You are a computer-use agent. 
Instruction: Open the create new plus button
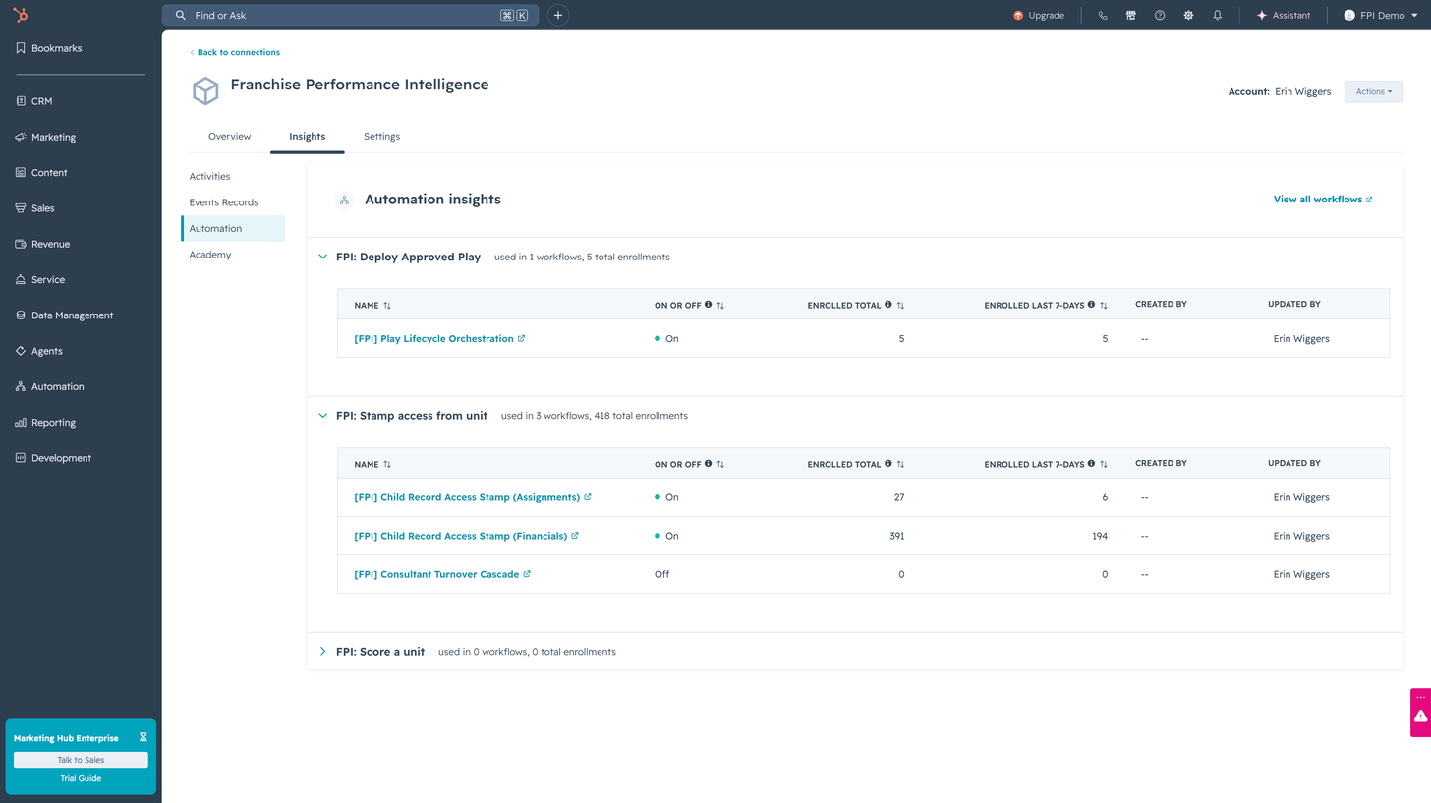[x=558, y=15]
